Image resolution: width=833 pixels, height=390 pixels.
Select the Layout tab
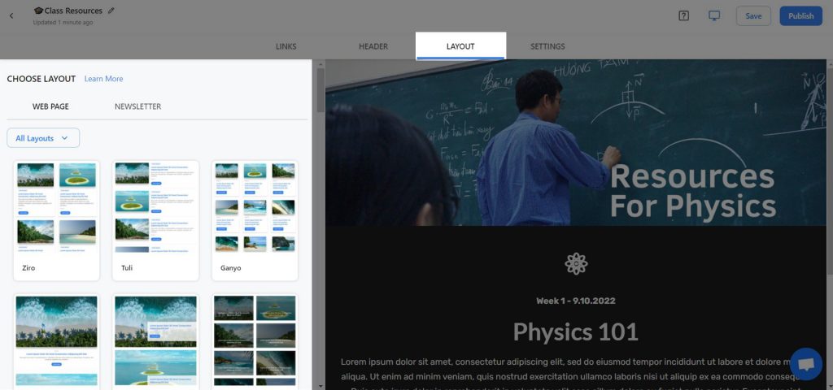pyautogui.click(x=460, y=46)
